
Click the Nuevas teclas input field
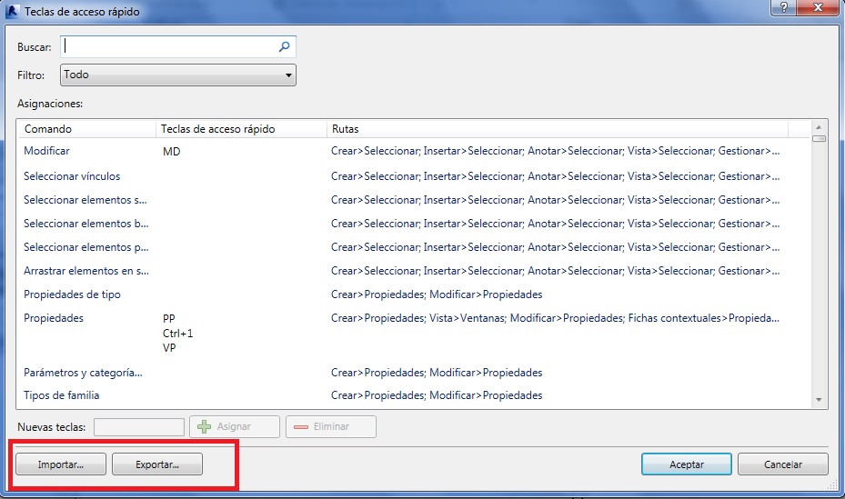(138, 426)
